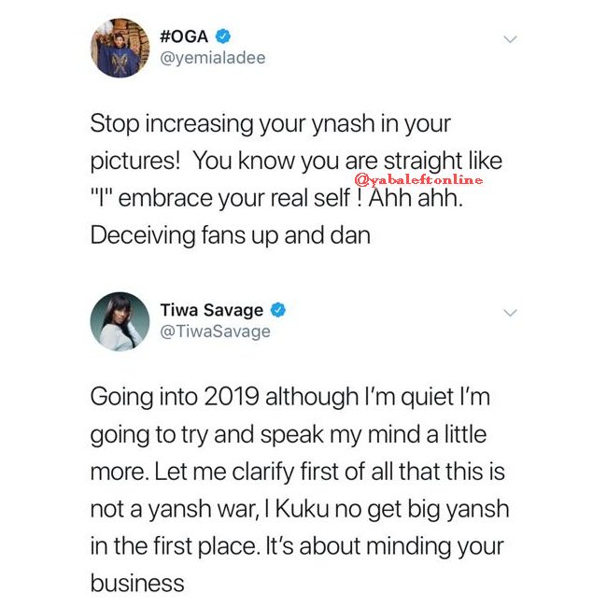Click the red @yabaleftonline watermark
The height and width of the screenshot is (607, 607).
[x=418, y=178]
